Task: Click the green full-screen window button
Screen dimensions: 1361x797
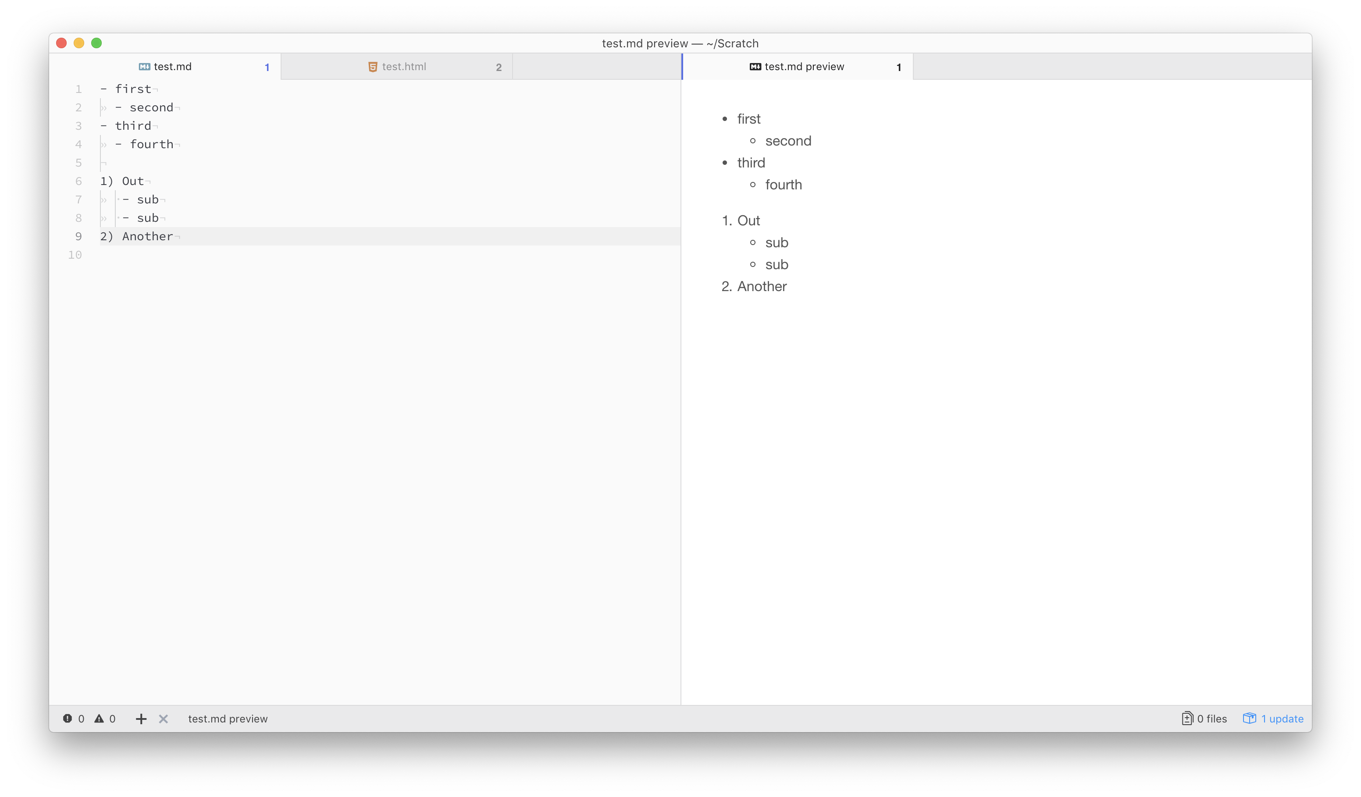Action: [96, 43]
